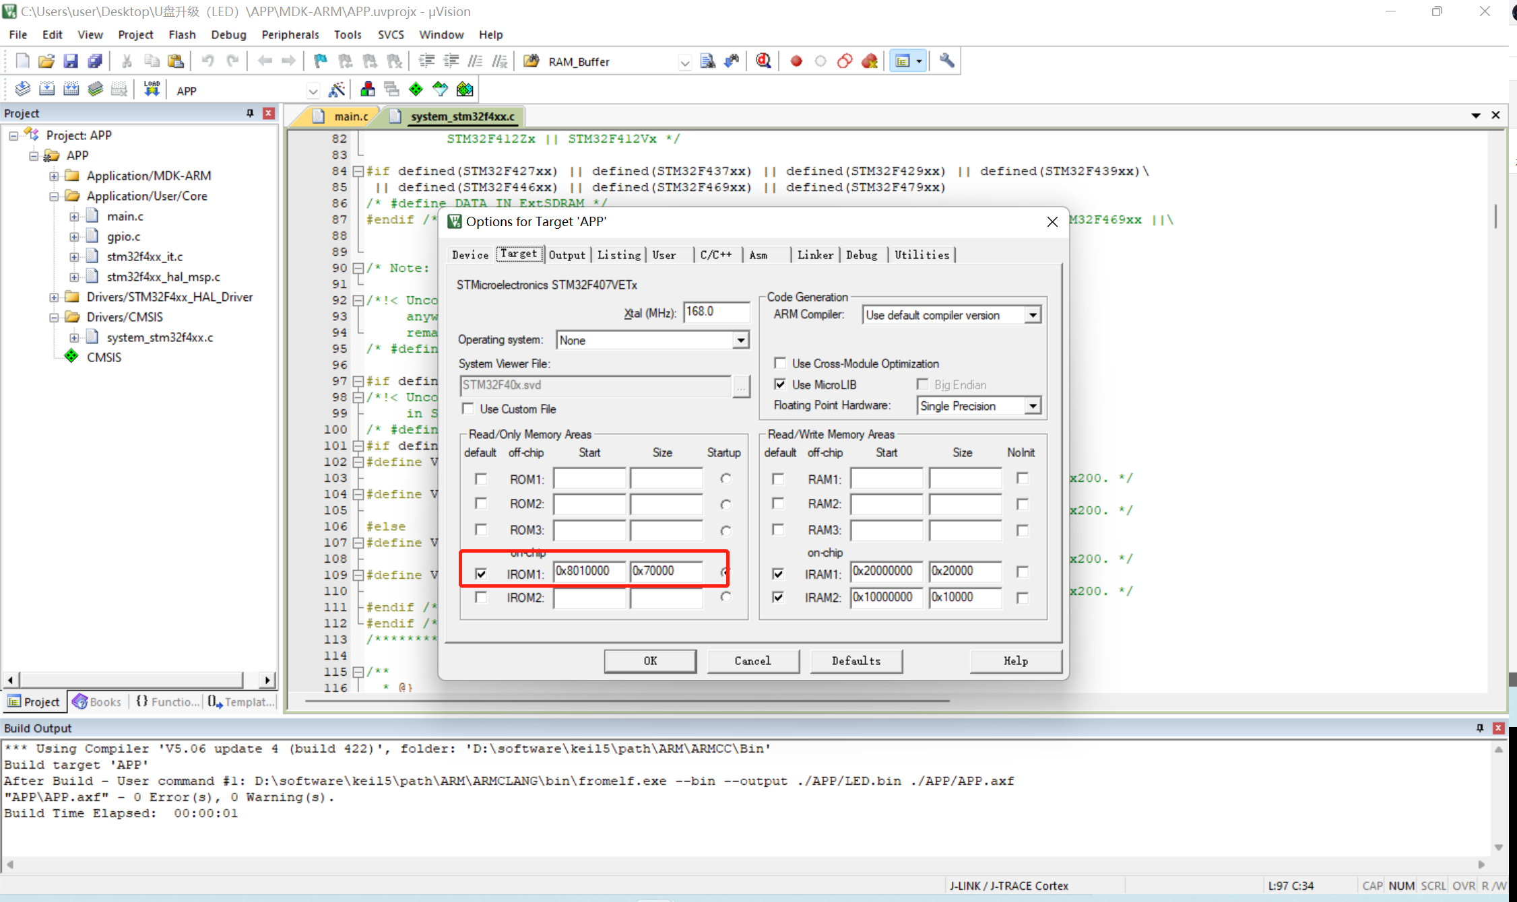Open the Operating system dropdown
This screenshot has width=1517, height=902.
tap(741, 340)
